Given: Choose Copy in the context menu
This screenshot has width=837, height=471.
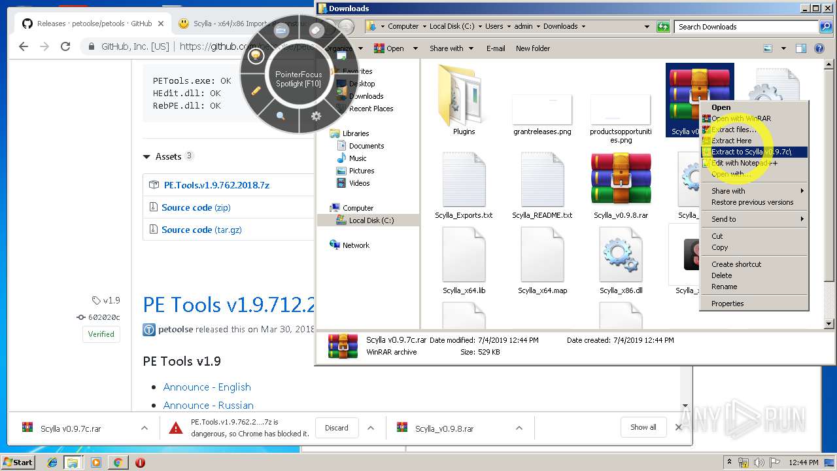Looking at the screenshot, I should pos(755,247).
